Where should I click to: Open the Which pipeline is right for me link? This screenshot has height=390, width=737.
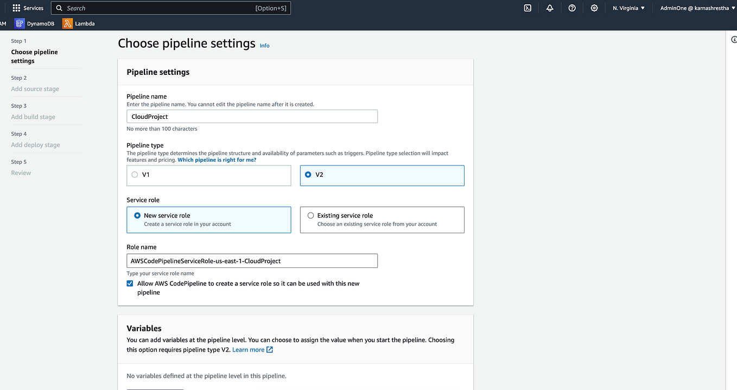tap(217, 159)
